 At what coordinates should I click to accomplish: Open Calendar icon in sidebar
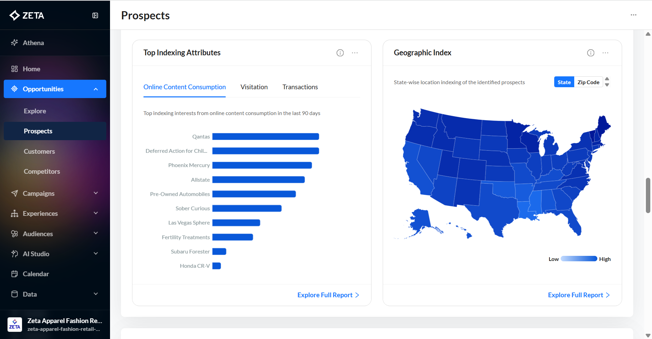pos(14,274)
